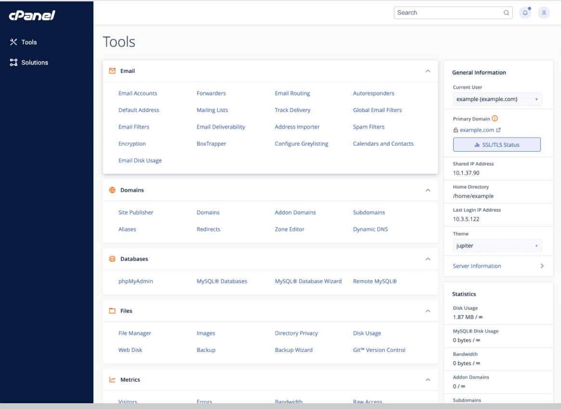Open Site Publisher
The width and height of the screenshot is (561, 409).
[136, 212]
